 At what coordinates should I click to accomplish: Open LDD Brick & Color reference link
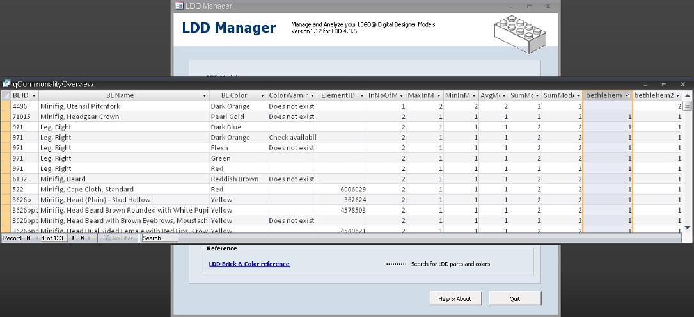click(249, 264)
